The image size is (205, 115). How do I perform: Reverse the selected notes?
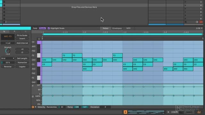coord(8,67)
